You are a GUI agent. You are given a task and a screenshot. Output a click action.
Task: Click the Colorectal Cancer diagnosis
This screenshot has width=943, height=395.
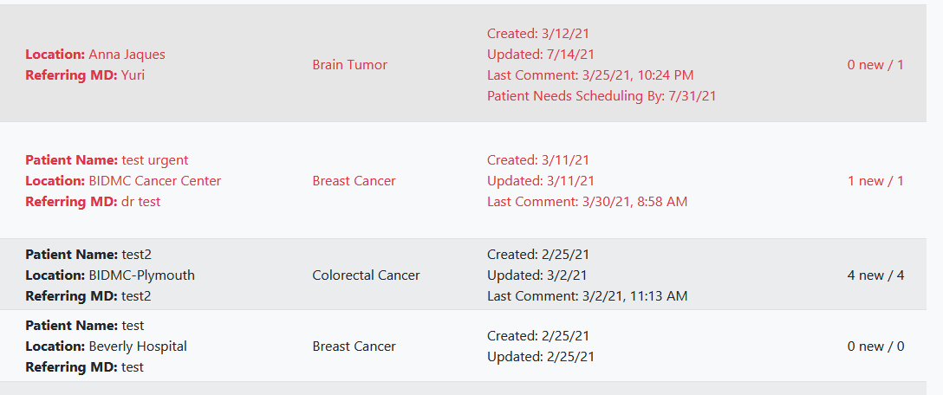(367, 275)
